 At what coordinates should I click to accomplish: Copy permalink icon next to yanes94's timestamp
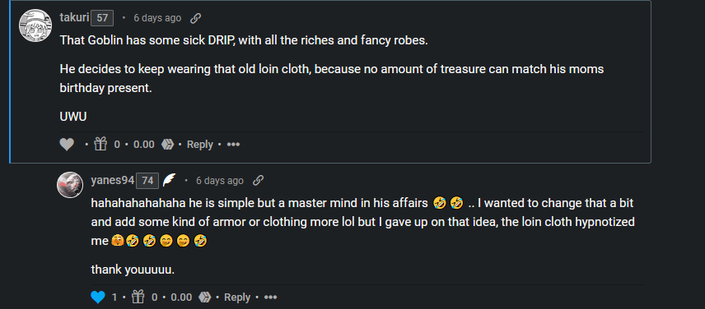[258, 180]
